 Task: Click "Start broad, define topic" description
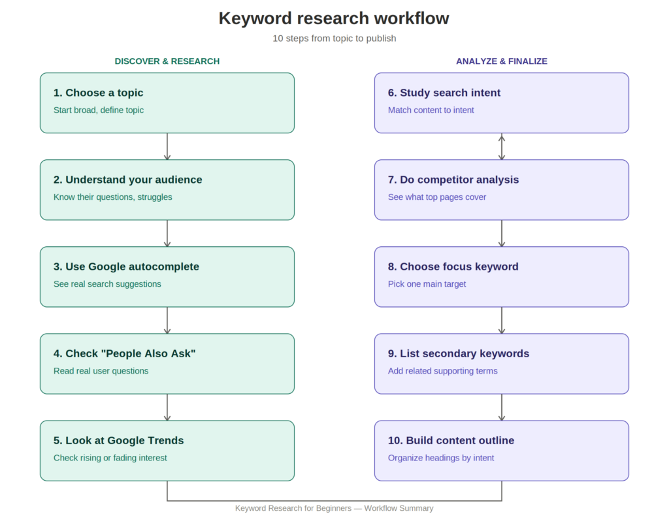tap(99, 110)
